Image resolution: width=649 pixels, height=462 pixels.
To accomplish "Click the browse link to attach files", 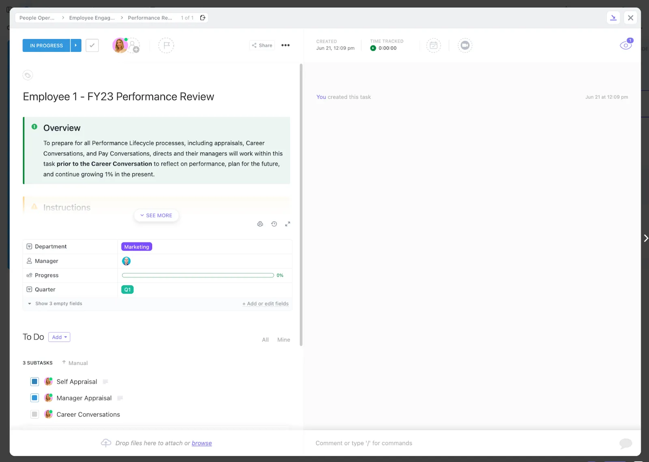I will coord(202,443).
